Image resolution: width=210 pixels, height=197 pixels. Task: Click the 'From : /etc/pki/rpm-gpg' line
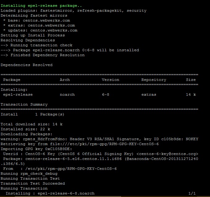60,169
